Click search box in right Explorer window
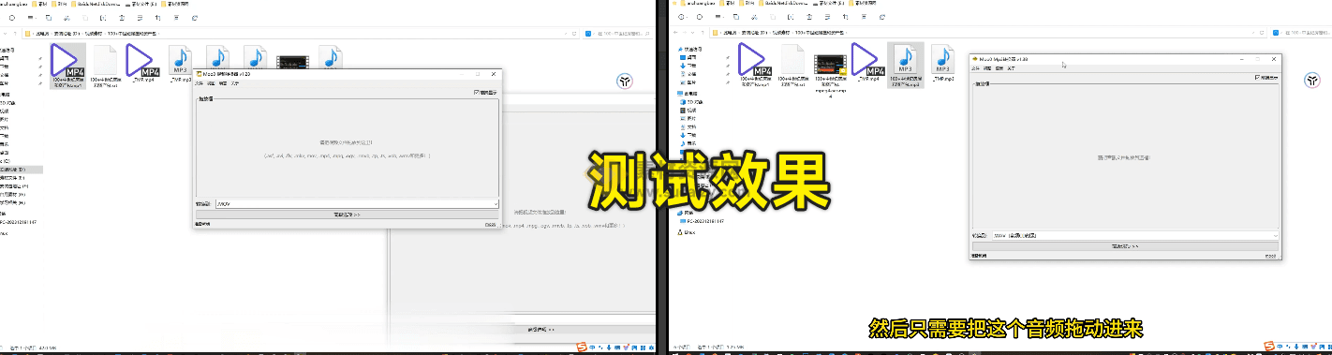This screenshot has height=355, width=1332. 1301,33
